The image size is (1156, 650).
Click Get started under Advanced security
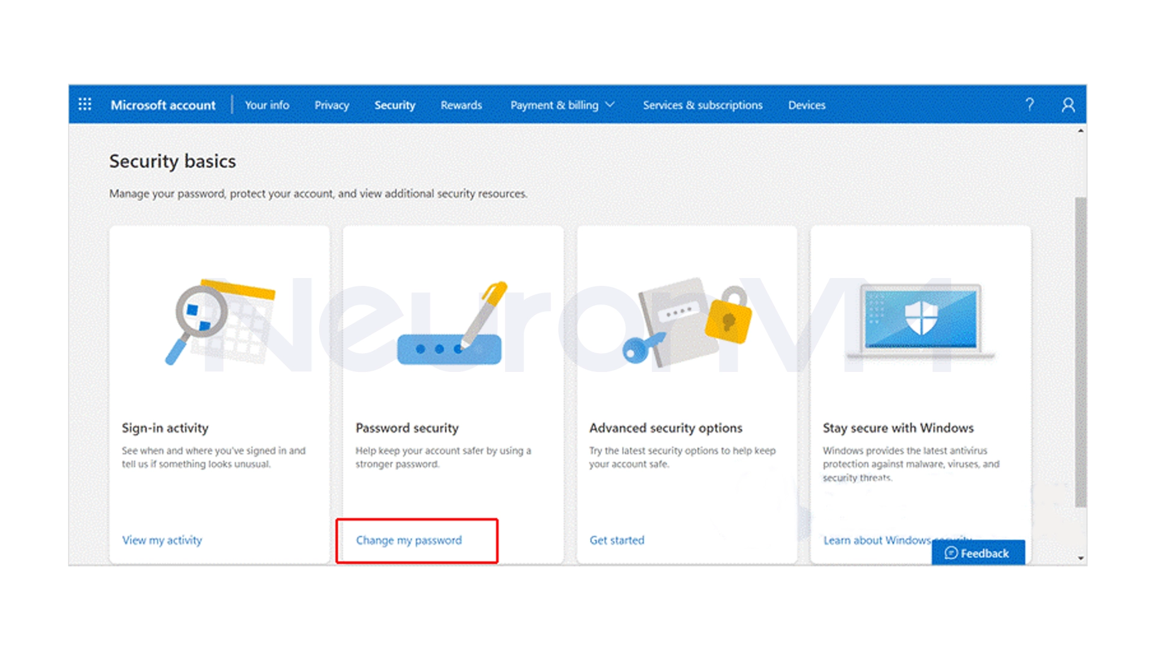(x=617, y=540)
